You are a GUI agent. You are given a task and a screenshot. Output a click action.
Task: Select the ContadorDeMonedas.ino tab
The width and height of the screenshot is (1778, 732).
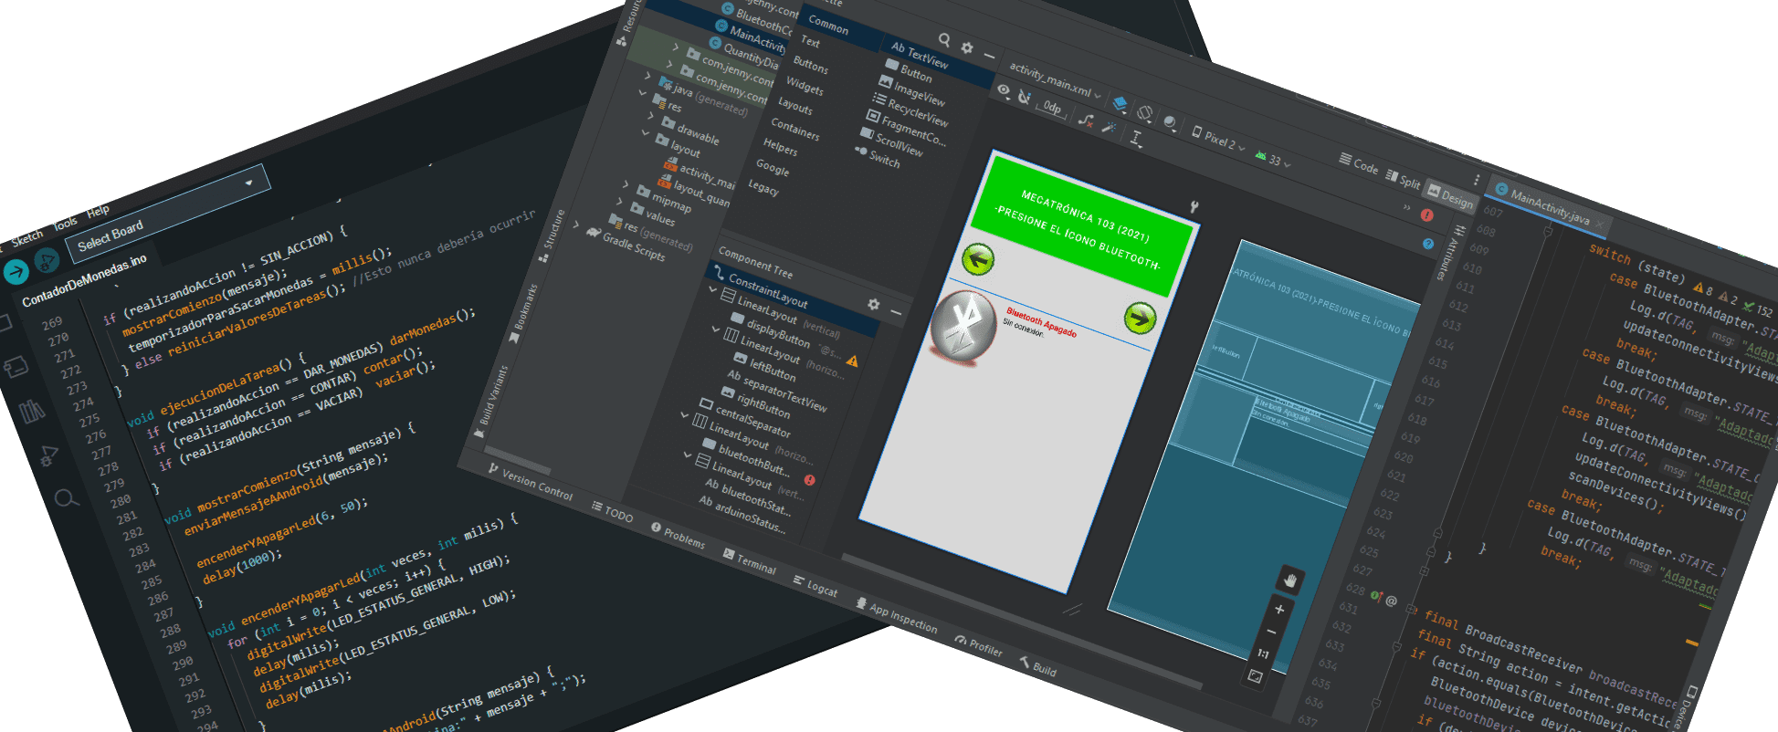84,281
